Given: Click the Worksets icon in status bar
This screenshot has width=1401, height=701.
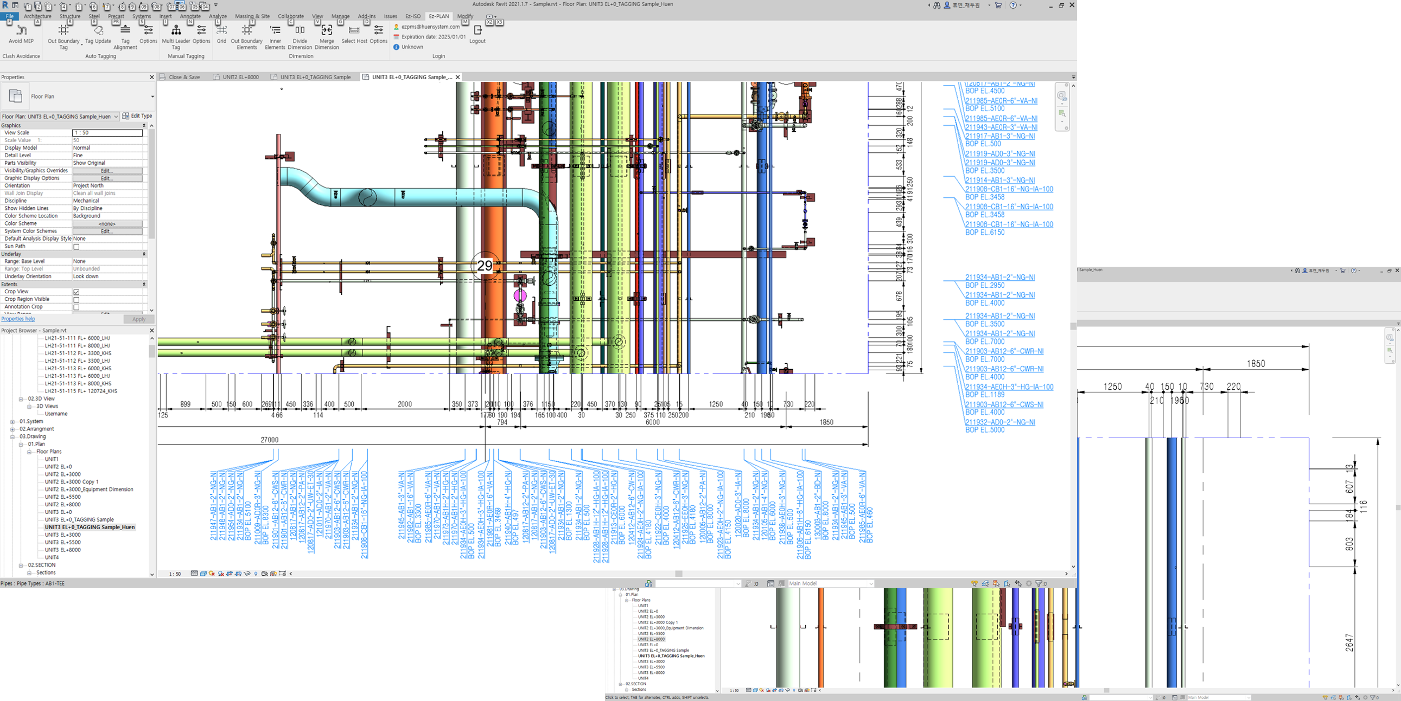Looking at the screenshot, I should click(649, 583).
